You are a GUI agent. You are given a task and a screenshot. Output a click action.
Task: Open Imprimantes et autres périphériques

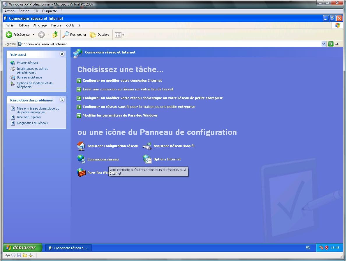pos(32,70)
